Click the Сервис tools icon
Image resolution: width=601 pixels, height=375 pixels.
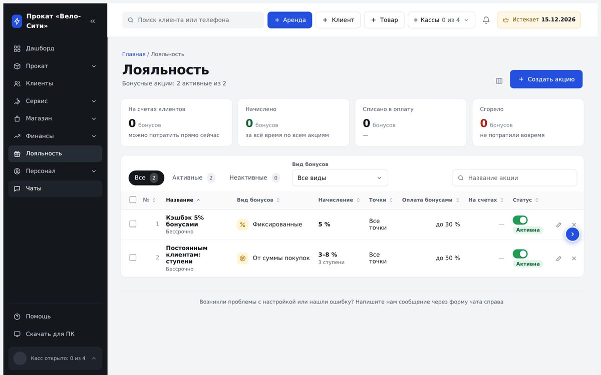click(x=17, y=101)
